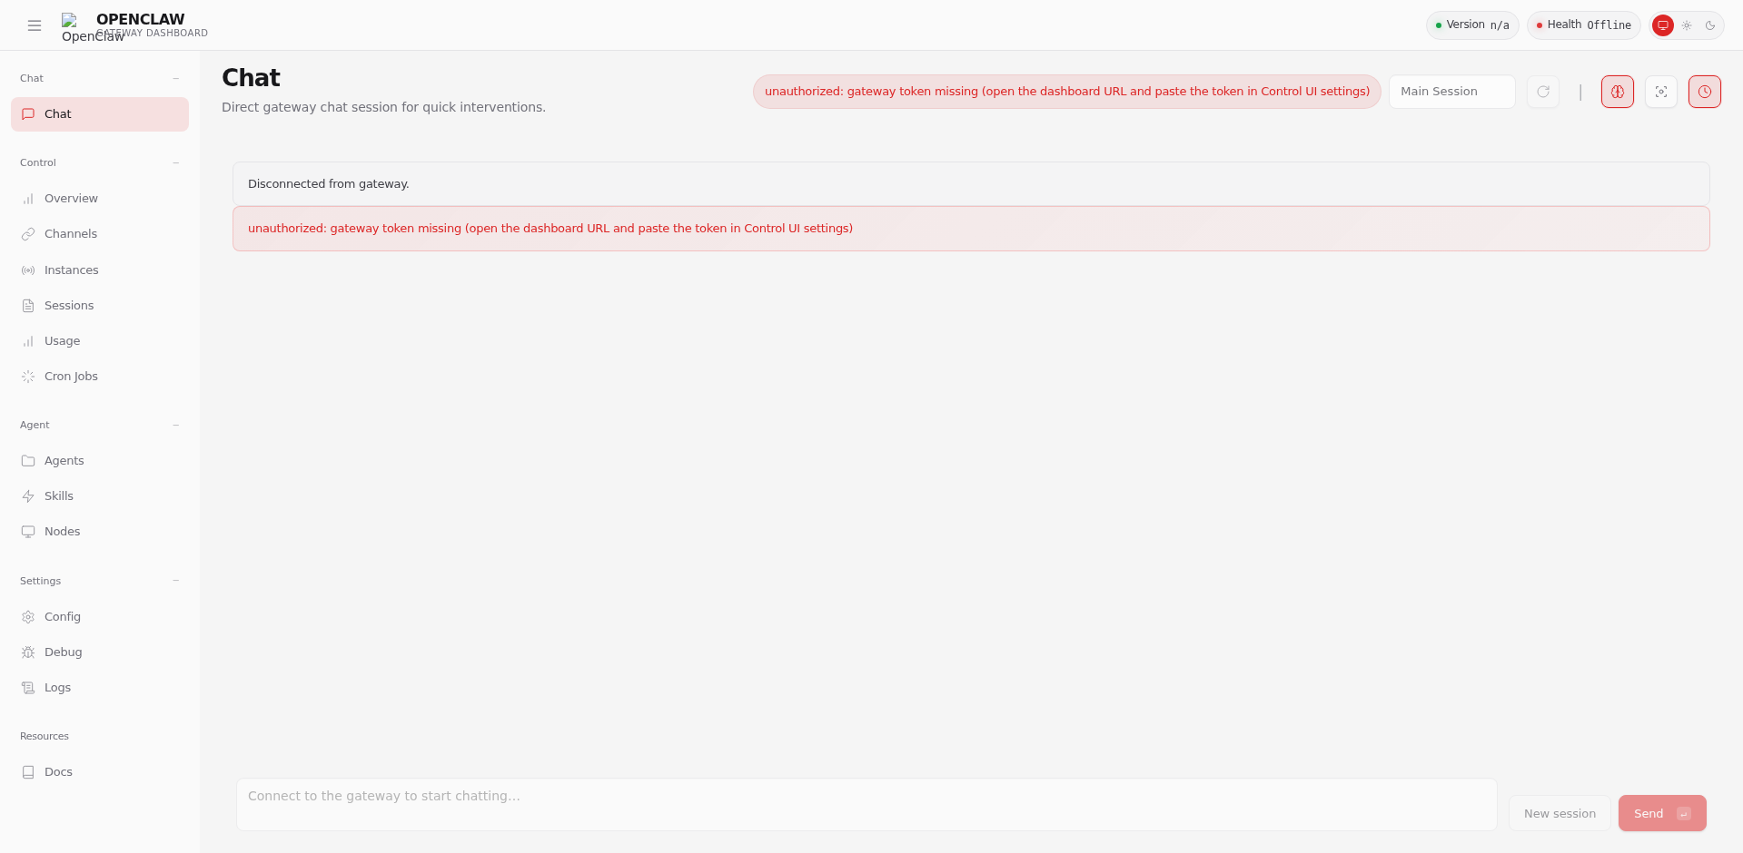Toggle light mode with the sun icon

pos(1687,25)
